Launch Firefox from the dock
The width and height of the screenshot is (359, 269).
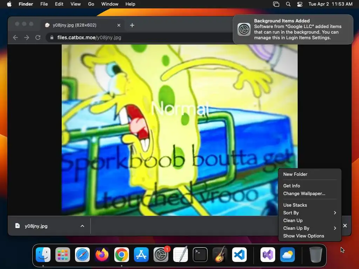click(x=102, y=255)
